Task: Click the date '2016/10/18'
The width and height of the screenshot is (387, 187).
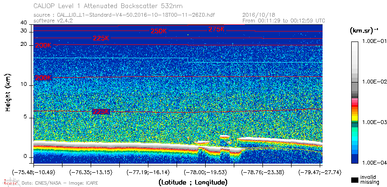Action: point(259,15)
